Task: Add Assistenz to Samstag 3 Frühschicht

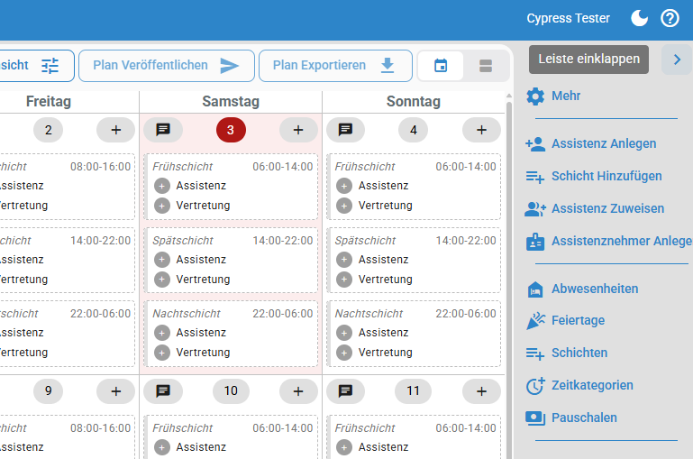Action: click(161, 186)
